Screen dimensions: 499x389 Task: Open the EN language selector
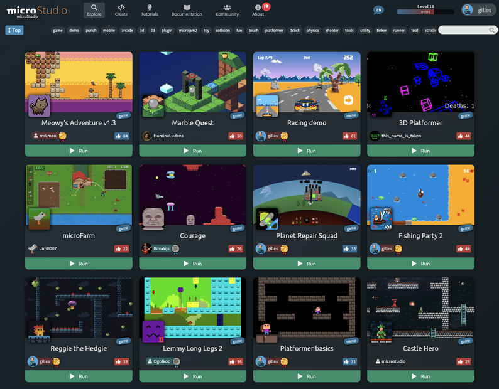pos(378,10)
